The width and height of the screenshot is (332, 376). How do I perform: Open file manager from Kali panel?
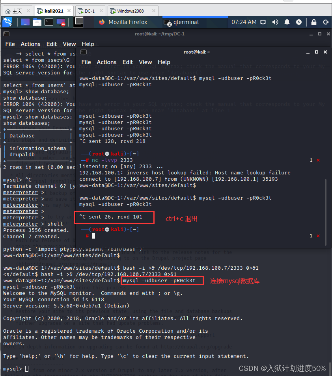click(37, 22)
